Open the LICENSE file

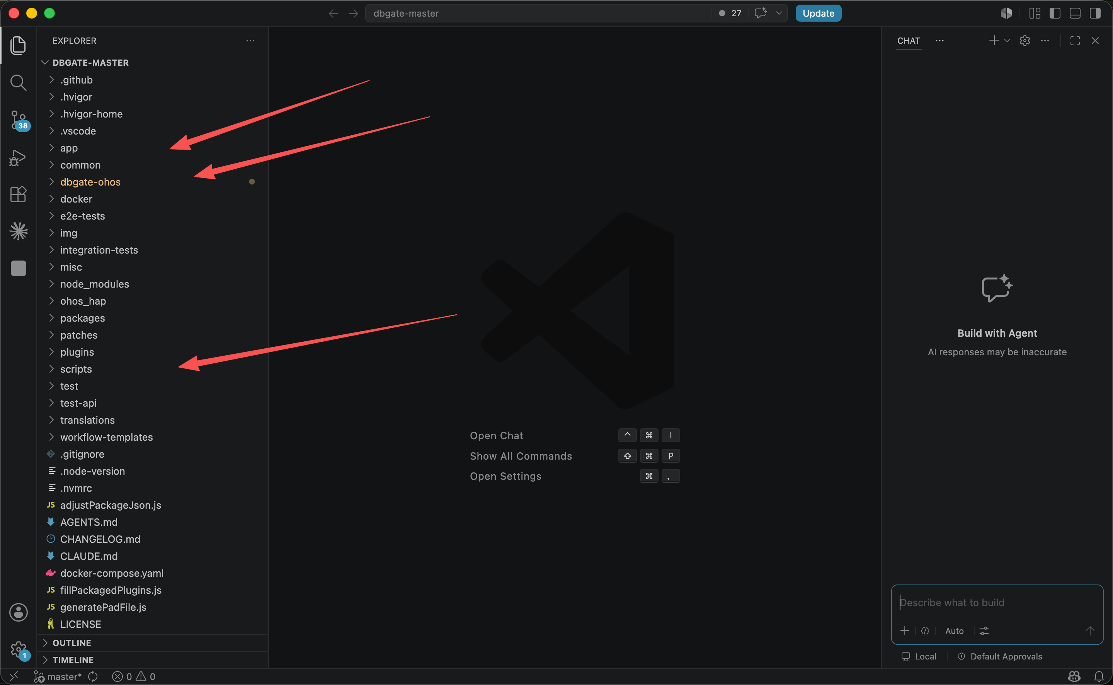tap(153, 624)
